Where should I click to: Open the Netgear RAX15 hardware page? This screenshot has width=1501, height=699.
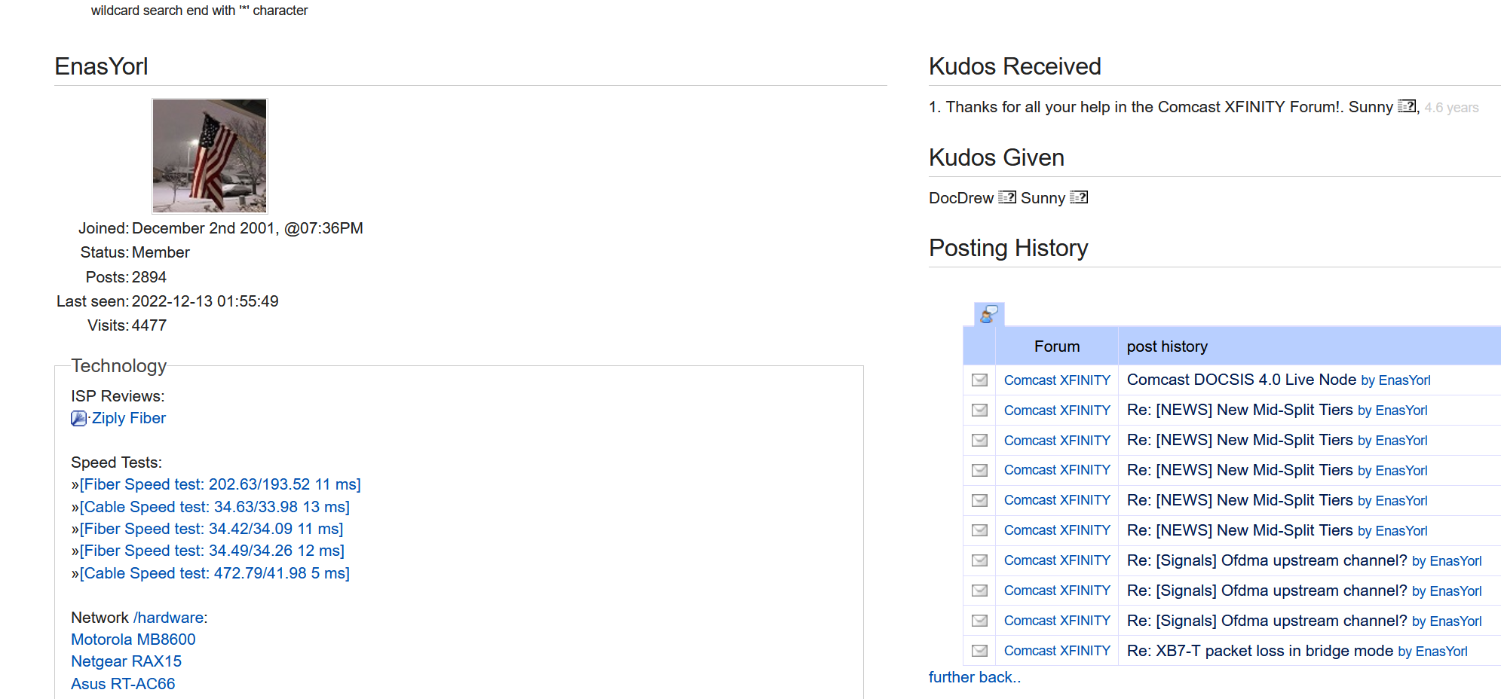coord(127,661)
